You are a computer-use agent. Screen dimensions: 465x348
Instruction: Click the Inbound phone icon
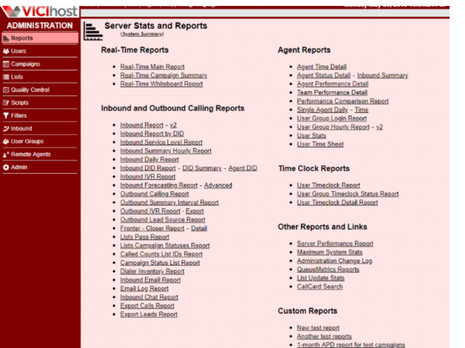pos(6,129)
